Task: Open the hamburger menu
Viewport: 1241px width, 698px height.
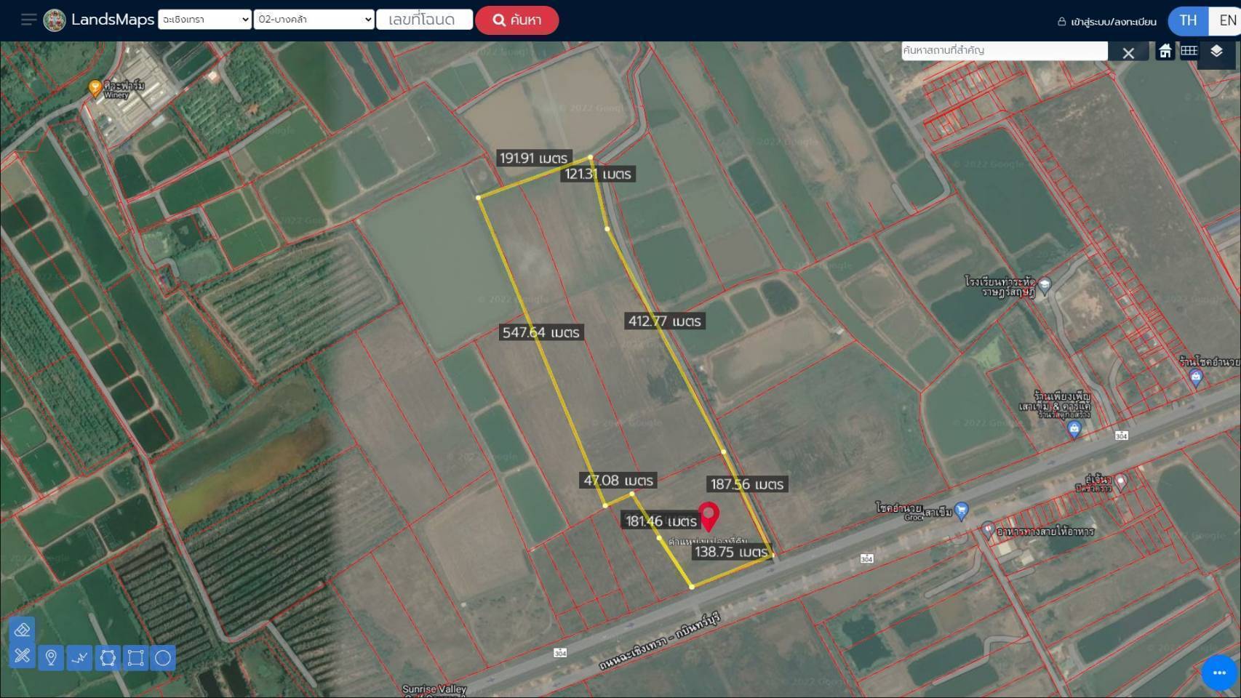Action: coord(28,20)
